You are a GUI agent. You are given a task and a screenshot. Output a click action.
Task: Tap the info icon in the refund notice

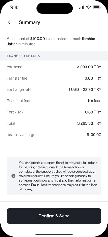point(13,176)
